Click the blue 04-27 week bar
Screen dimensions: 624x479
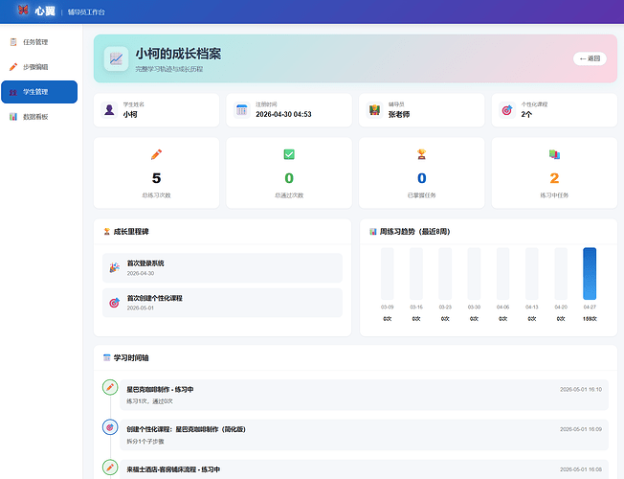pos(590,273)
